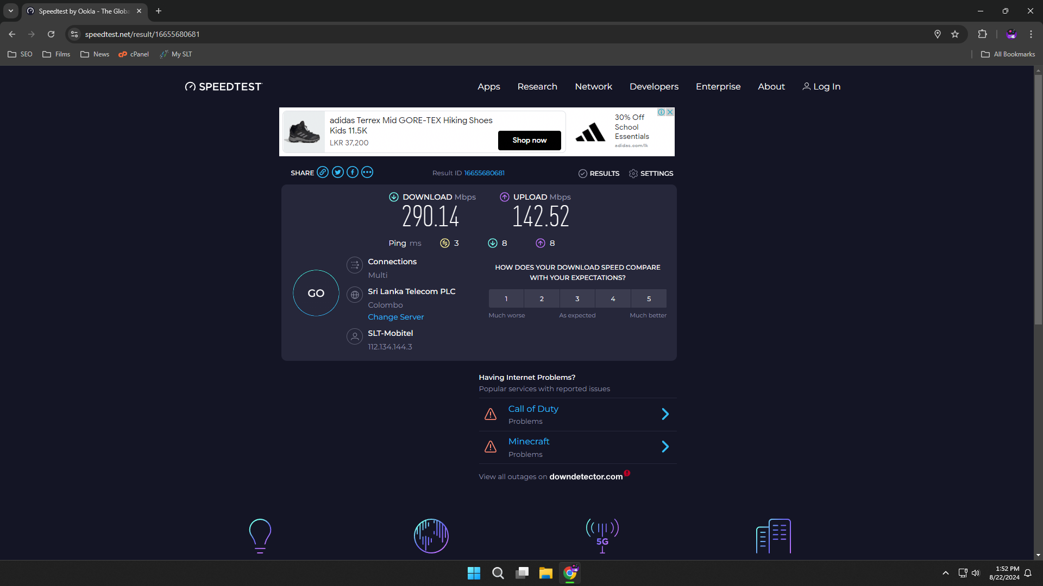
Task: Click the GO circle to start test
Action: 316,293
